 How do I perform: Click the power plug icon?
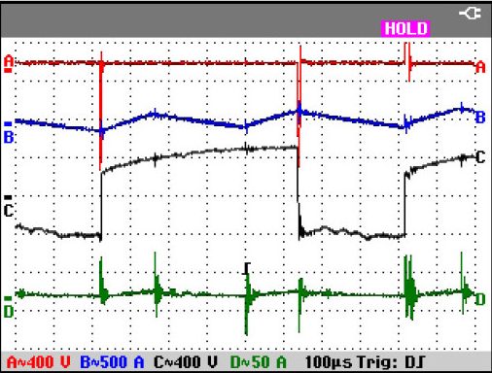470,14
